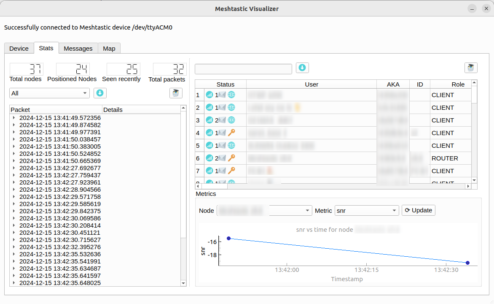Screen dimensions: 494x304
Task: Click signal icon in node row 5
Action: coord(209,145)
